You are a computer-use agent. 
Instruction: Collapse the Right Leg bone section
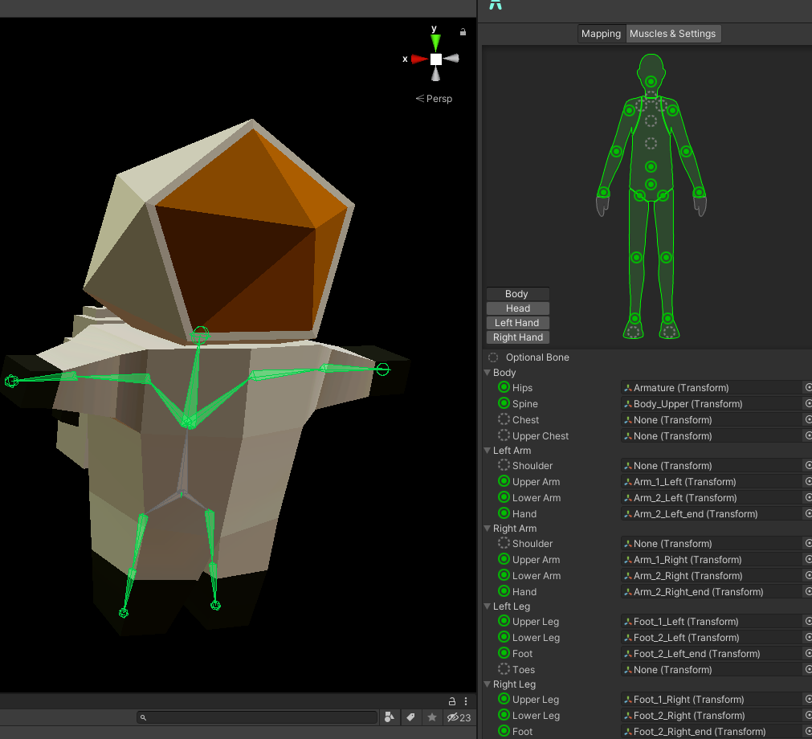click(x=487, y=684)
